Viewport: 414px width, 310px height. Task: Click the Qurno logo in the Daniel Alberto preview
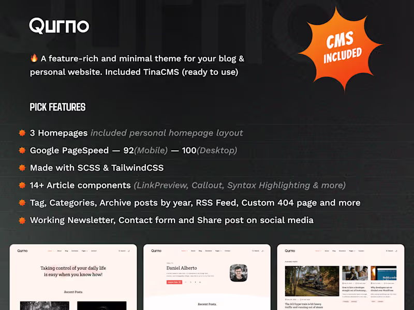coord(156,251)
